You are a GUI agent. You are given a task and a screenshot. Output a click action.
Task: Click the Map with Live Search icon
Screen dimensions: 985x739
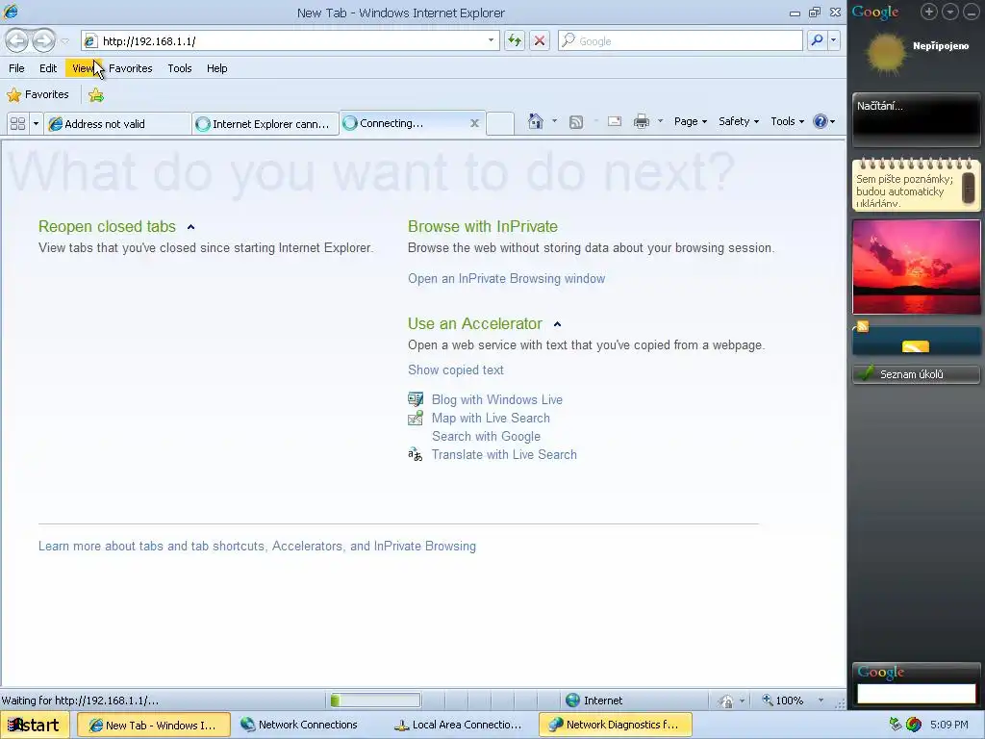click(416, 418)
